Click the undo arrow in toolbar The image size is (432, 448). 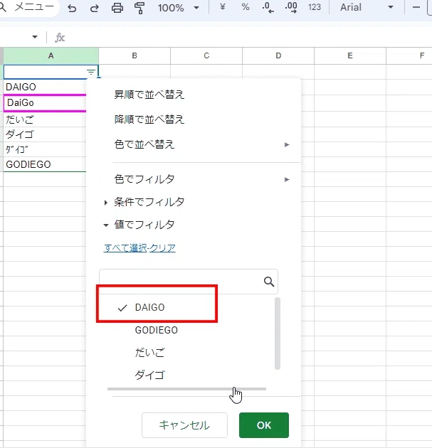click(x=72, y=9)
